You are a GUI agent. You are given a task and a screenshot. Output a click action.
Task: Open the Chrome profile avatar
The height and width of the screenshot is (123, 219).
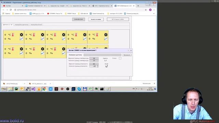(150, 10)
